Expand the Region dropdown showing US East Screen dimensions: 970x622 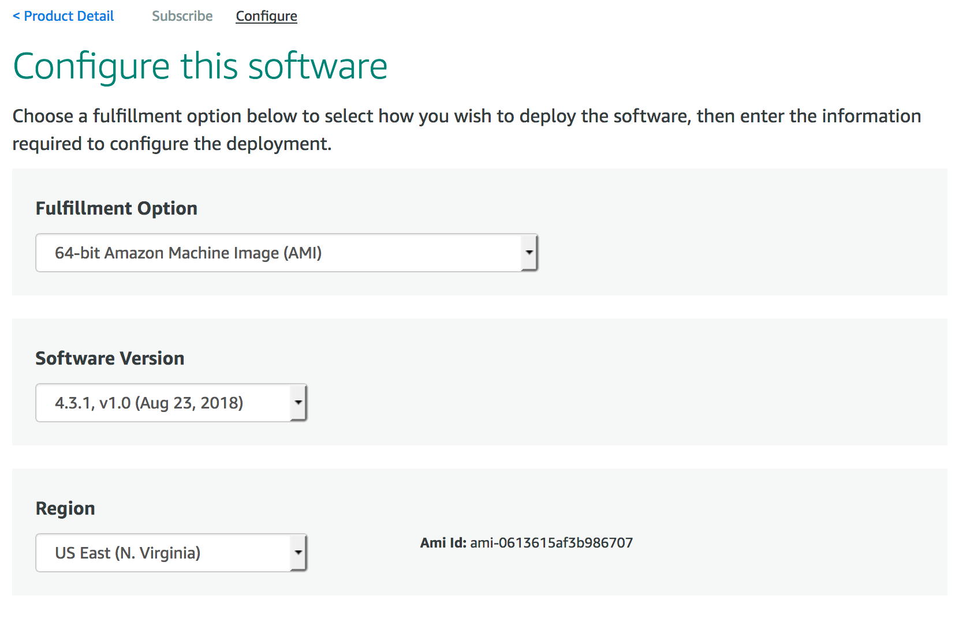coord(162,553)
